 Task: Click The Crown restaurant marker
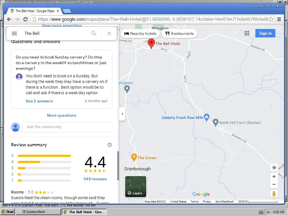pyautogui.click(x=134, y=157)
